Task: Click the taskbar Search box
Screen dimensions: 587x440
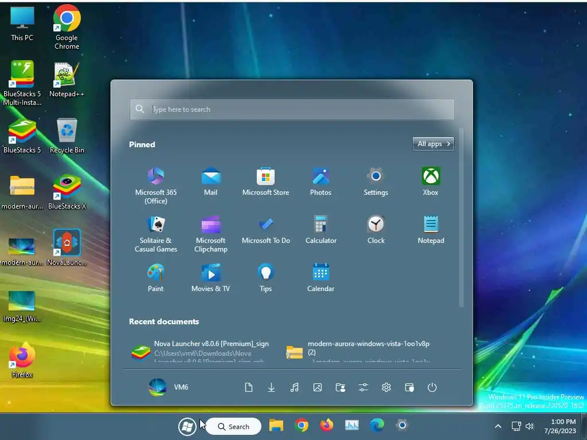Action: point(233,426)
